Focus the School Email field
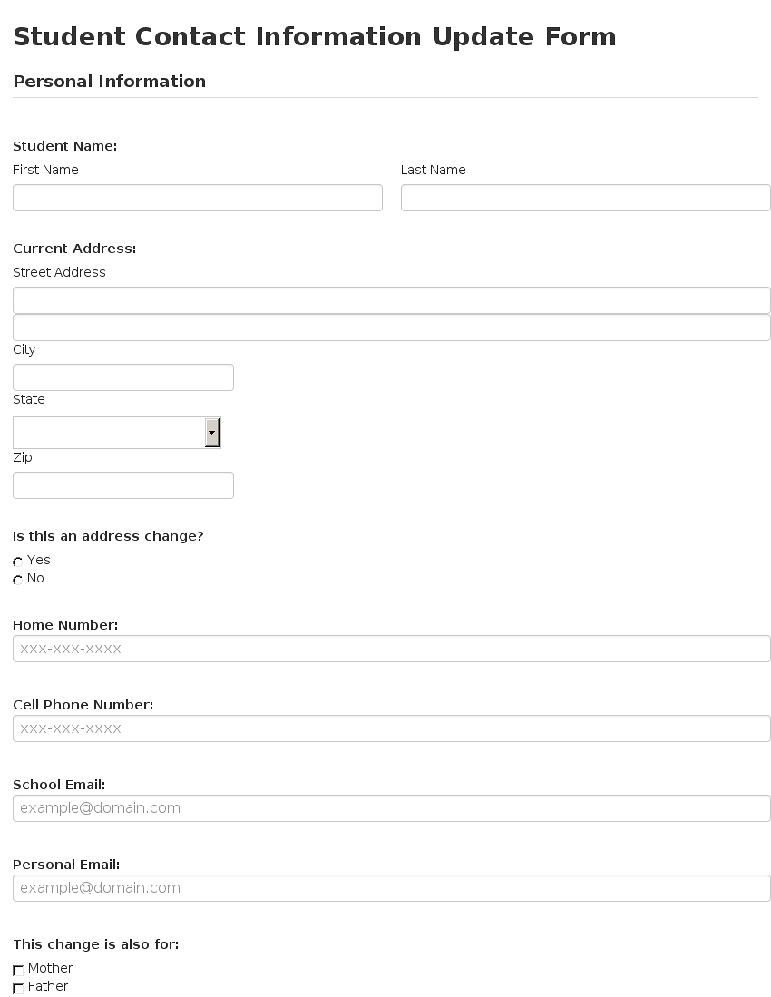 click(x=392, y=808)
